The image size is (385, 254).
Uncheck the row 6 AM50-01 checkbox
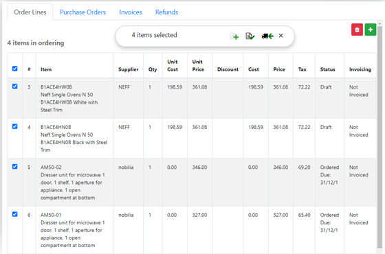point(14,214)
